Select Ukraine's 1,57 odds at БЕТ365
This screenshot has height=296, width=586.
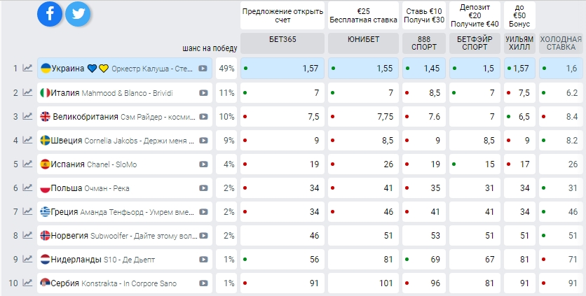point(282,69)
